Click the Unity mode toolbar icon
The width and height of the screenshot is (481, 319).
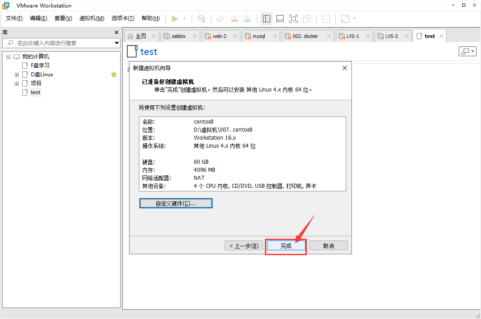point(307,19)
